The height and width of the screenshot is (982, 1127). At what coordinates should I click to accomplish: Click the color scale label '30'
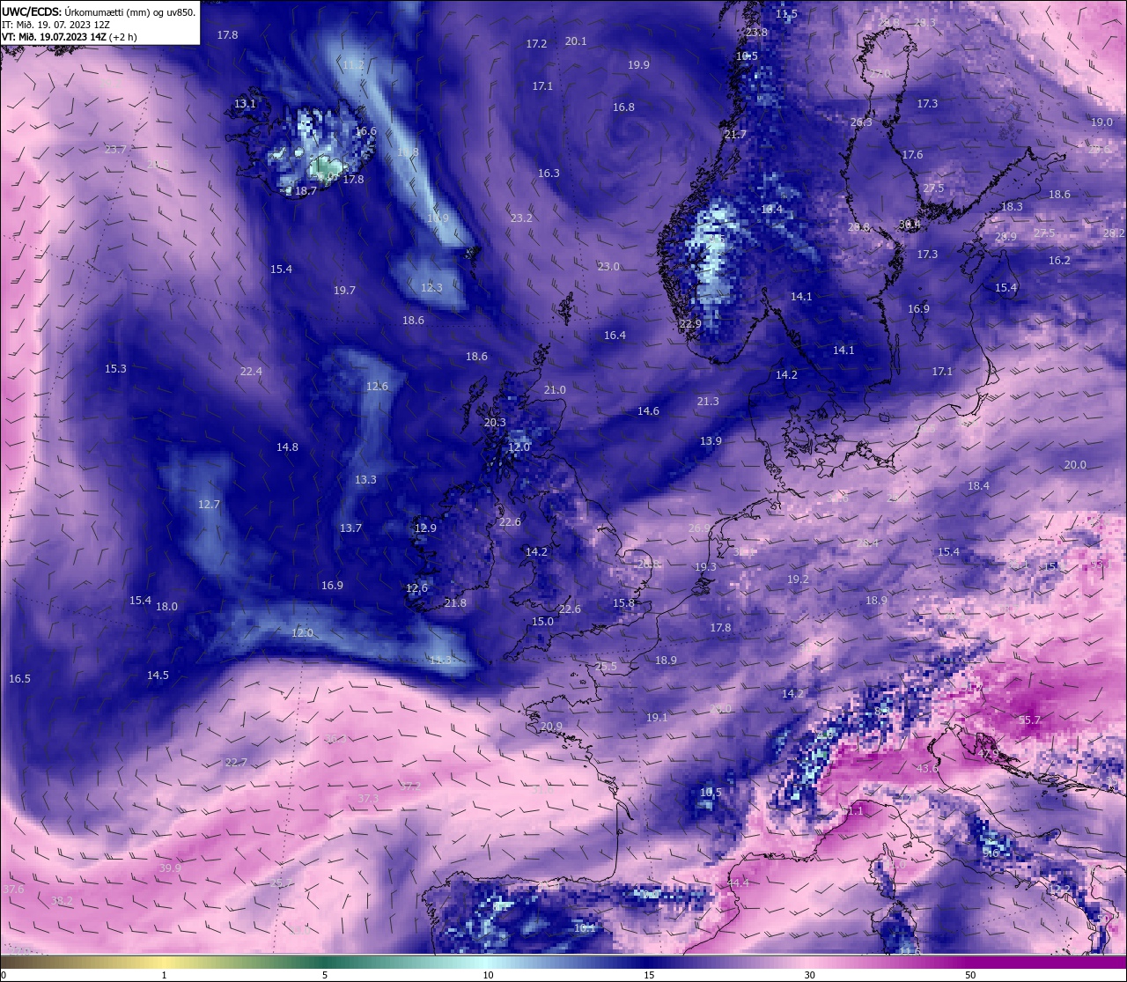(x=809, y=975)
